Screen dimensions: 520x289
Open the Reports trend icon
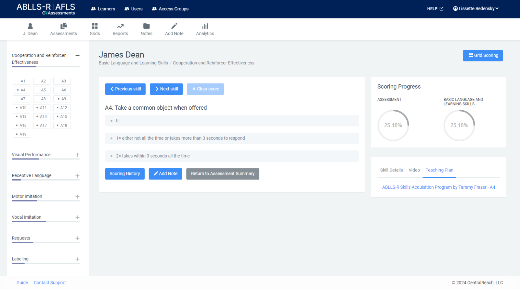(120, 26)
